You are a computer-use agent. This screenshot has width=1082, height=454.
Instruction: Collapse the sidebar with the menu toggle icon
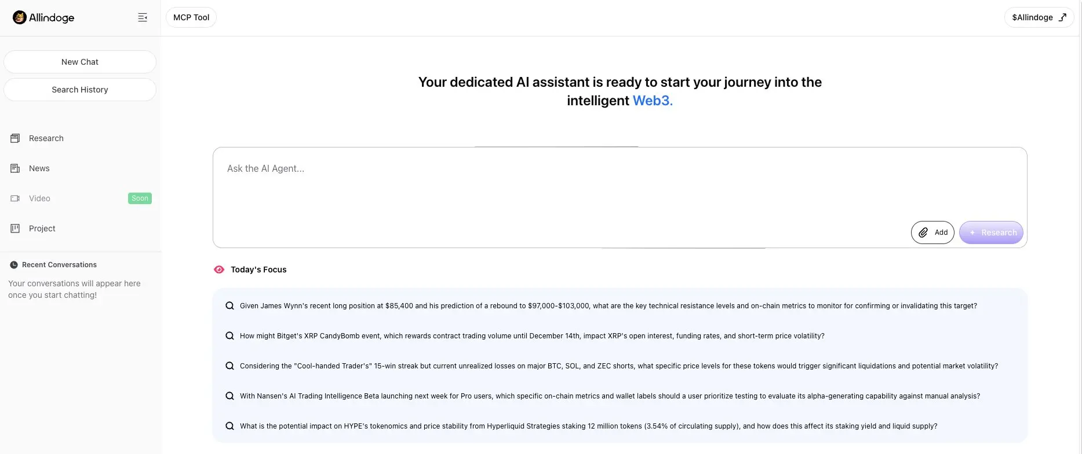pos(143,17)
